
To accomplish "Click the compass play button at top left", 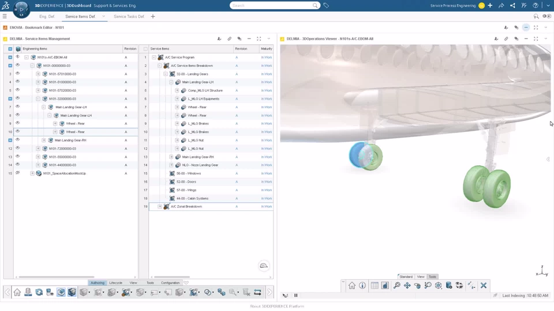I will coord(21,9).
